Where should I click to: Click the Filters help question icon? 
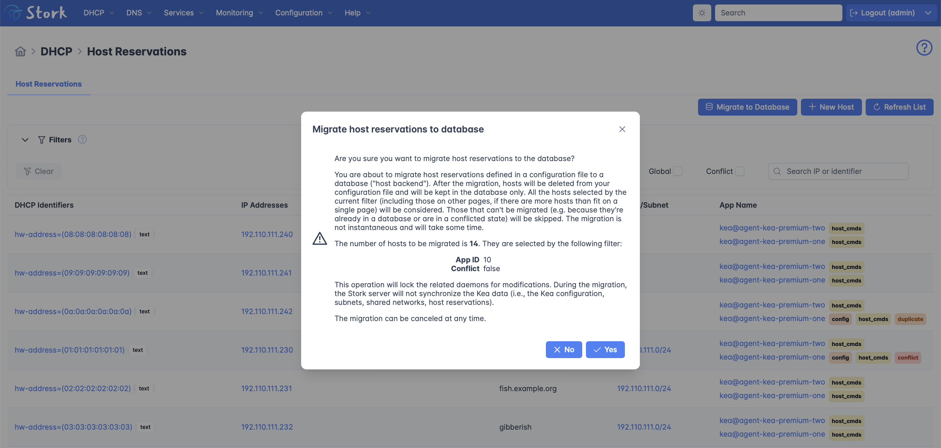82,139
